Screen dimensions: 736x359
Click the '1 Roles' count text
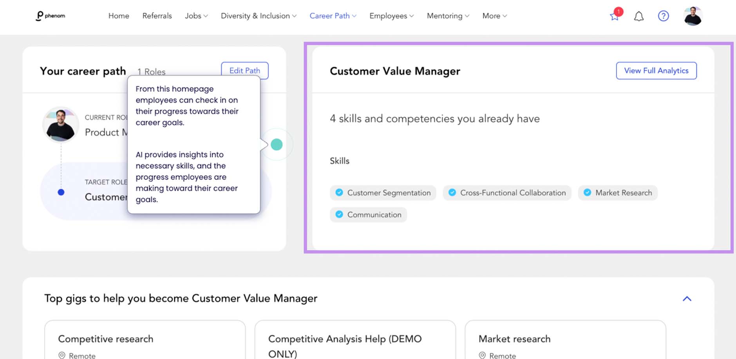click(151, 72)
